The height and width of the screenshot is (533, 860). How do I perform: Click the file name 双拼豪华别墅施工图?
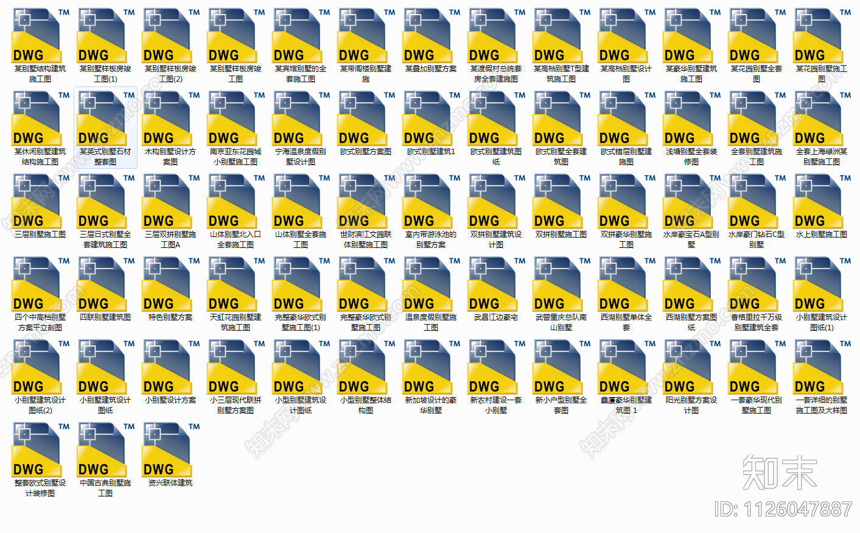[626, 239]
